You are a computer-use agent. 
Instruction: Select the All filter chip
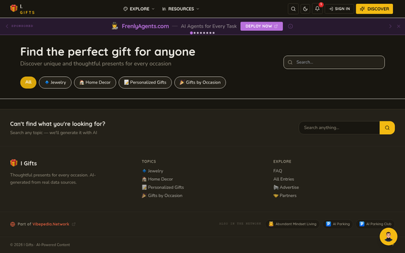(x=28, y=82)
